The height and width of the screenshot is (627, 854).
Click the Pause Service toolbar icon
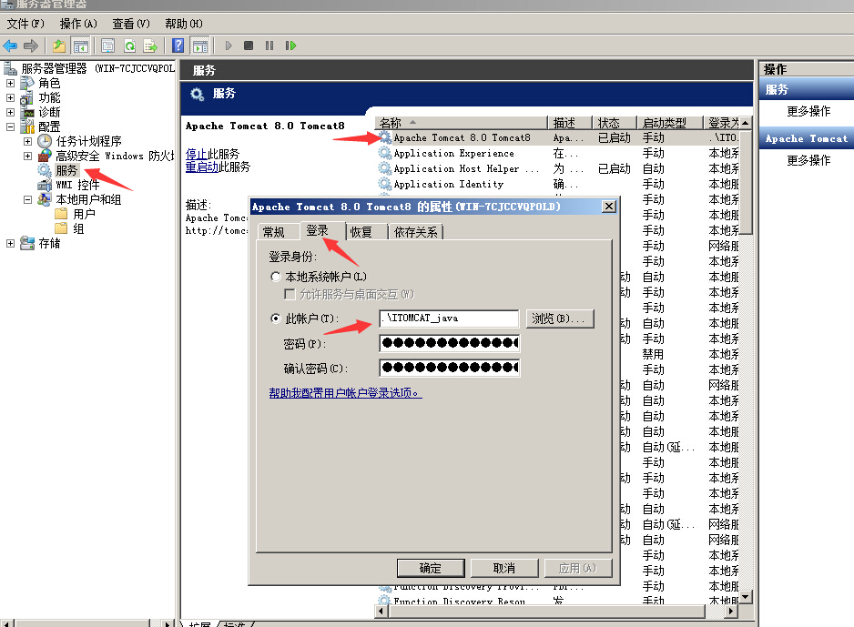tap(269, 46)
